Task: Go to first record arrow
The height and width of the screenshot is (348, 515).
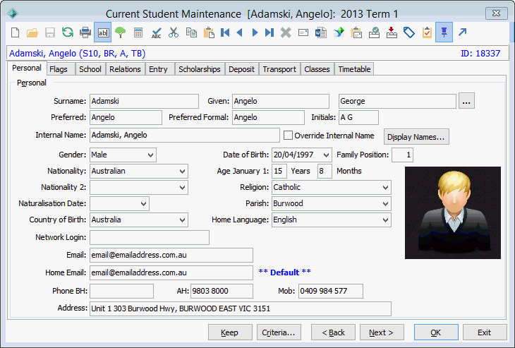Action: [225, 32]
